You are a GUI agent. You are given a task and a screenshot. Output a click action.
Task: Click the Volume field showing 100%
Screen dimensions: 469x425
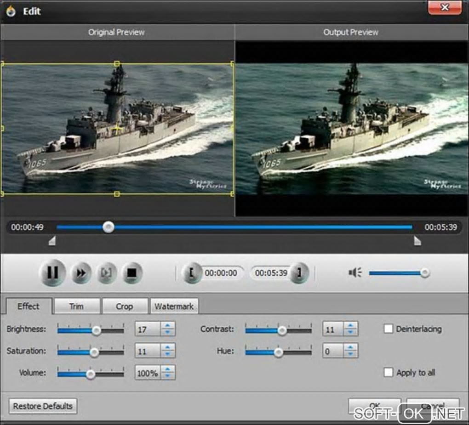coord(148,373)
